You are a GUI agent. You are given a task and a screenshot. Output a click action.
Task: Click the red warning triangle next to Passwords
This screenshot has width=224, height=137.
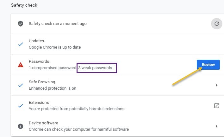[21, 65]
